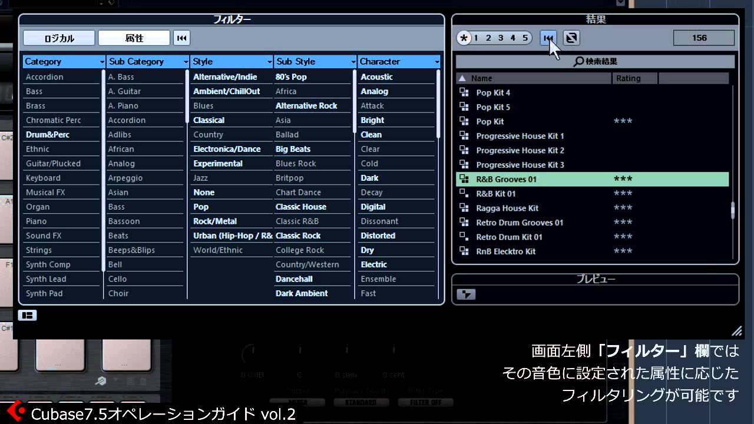754x424 pixels.
Task: Filter by Beats sub category
Action: click(118, 236)
